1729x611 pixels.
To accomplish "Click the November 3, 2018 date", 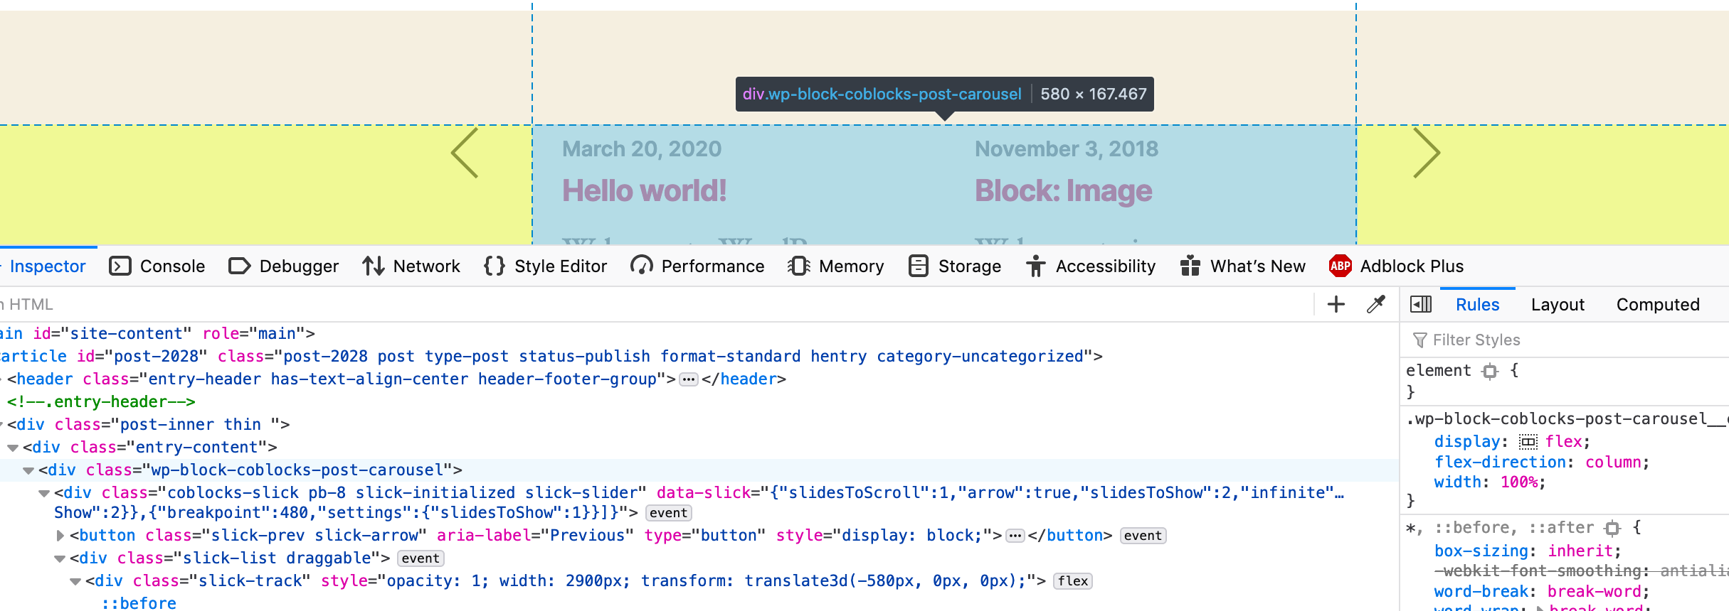I will point(1067,149).
